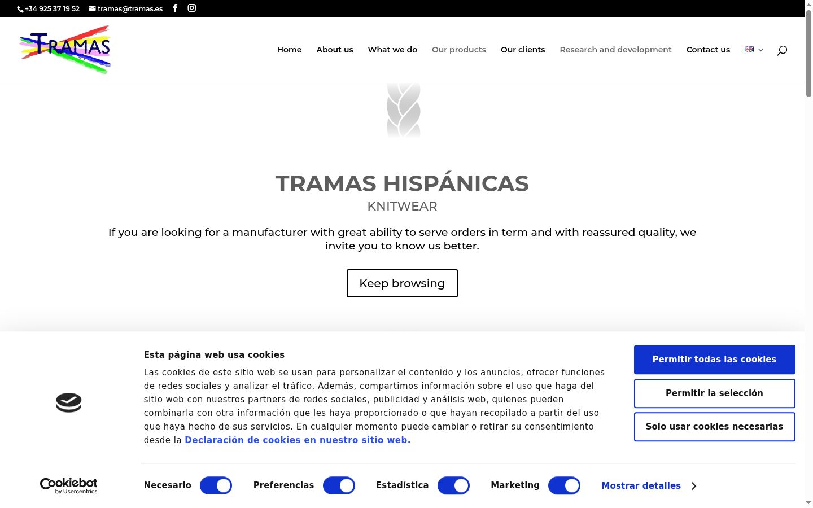This screenshot has width=813, height=508.
Task: Disable the Estadística cookies switch
Action: tap(453, 485)
